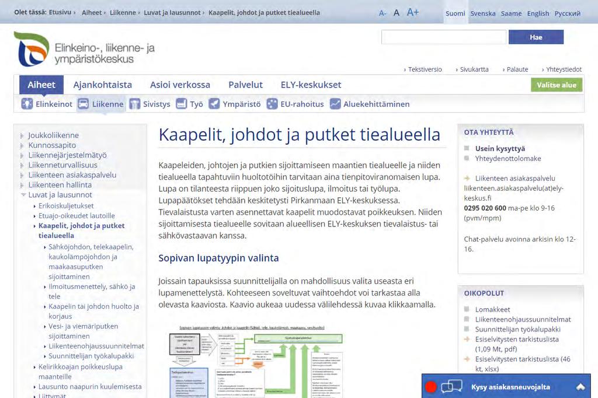This screenshot has height=398, width=598.
Task: Expand Liikenteen asiakaspalvelu tree arrow
Action: [22, 175]
